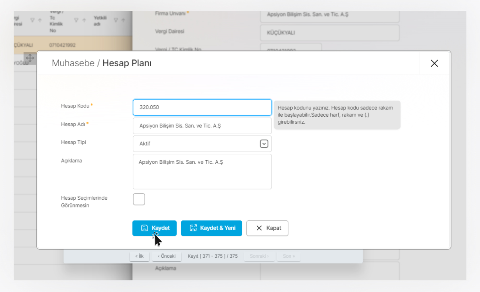This screenshot has height=292, width=480.
Task: Close the Hesap Planı dialog with the X
Action: pos(434,63)
